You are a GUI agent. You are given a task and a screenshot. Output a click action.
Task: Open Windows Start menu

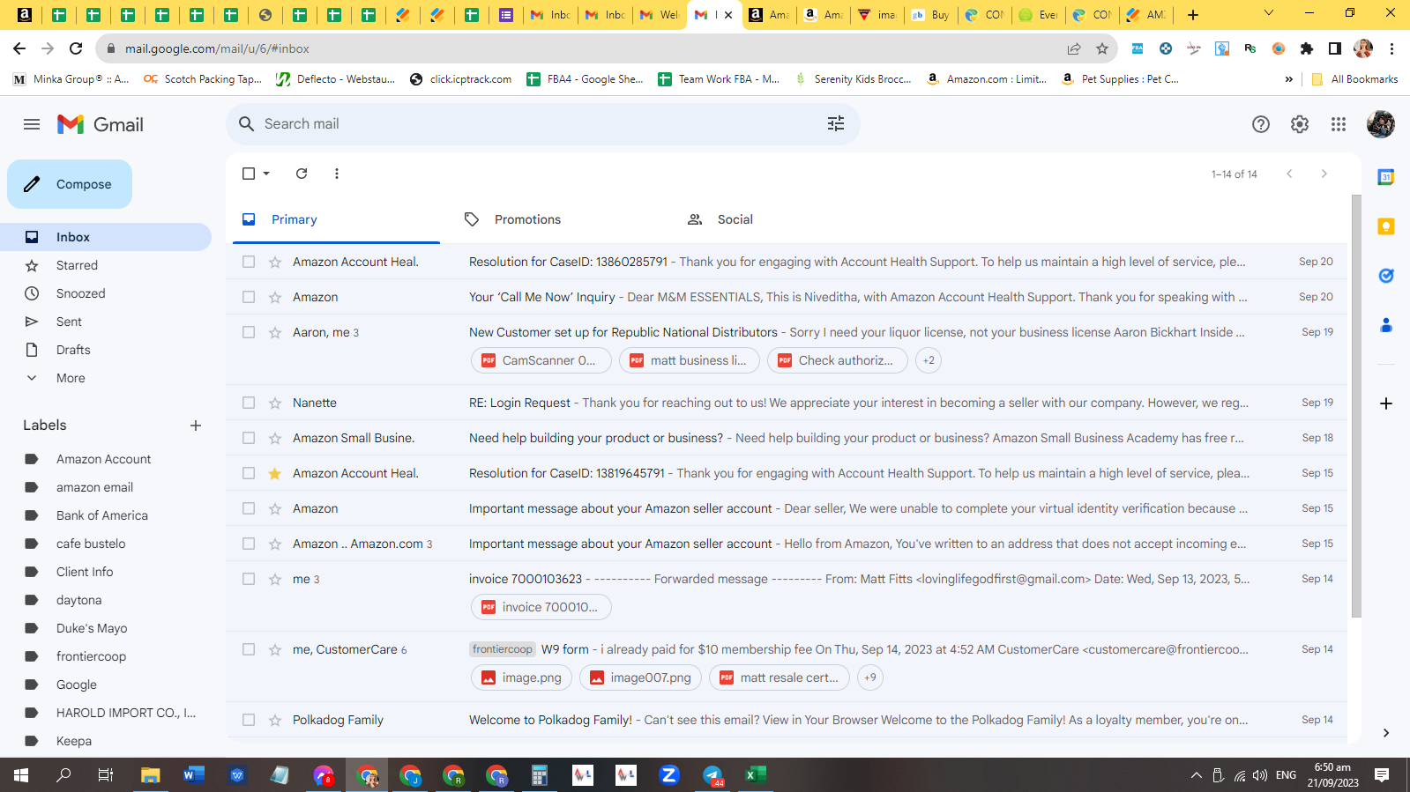point(21,775)
